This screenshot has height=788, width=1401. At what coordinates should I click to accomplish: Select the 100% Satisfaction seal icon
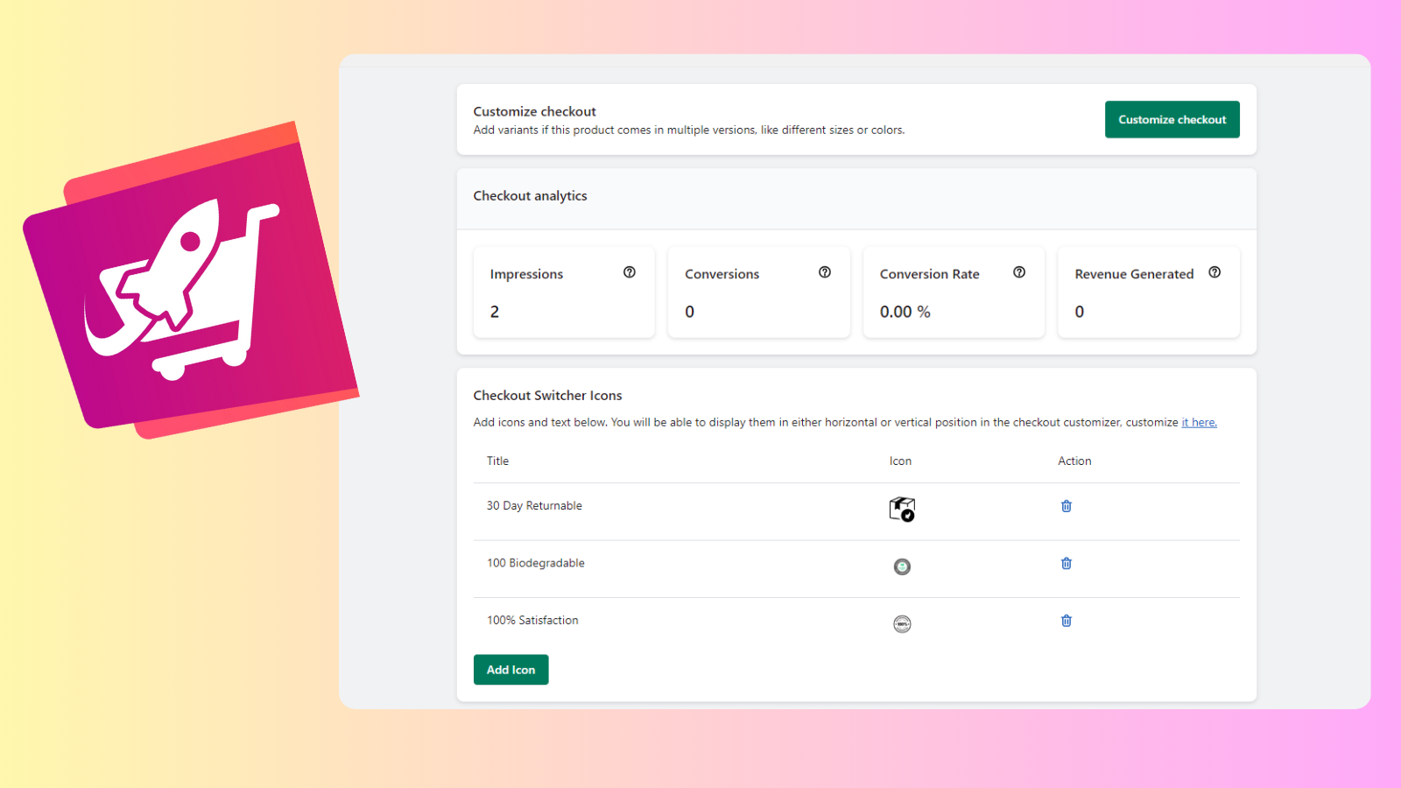point(902,623)
